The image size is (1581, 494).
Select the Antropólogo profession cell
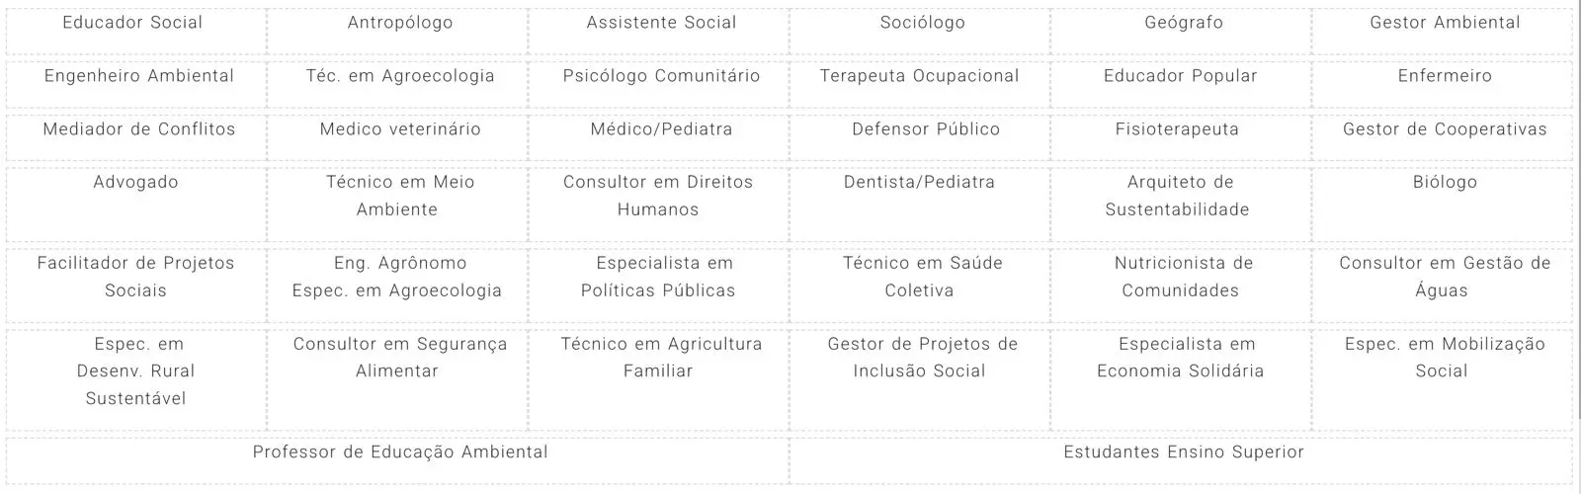click(x=400, y=23)
